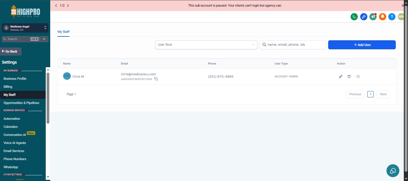Open the megaphone announcements icon

point(373,17)
